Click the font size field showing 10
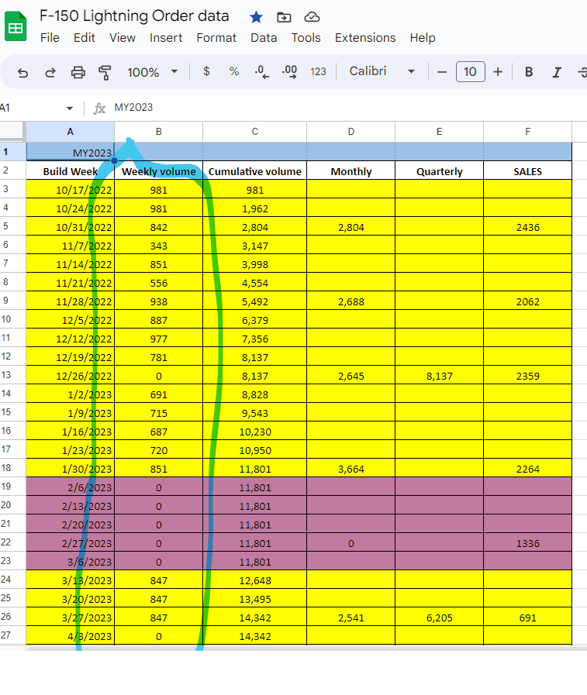The height and width of the screenshot is (695, 587). (471, 72)
